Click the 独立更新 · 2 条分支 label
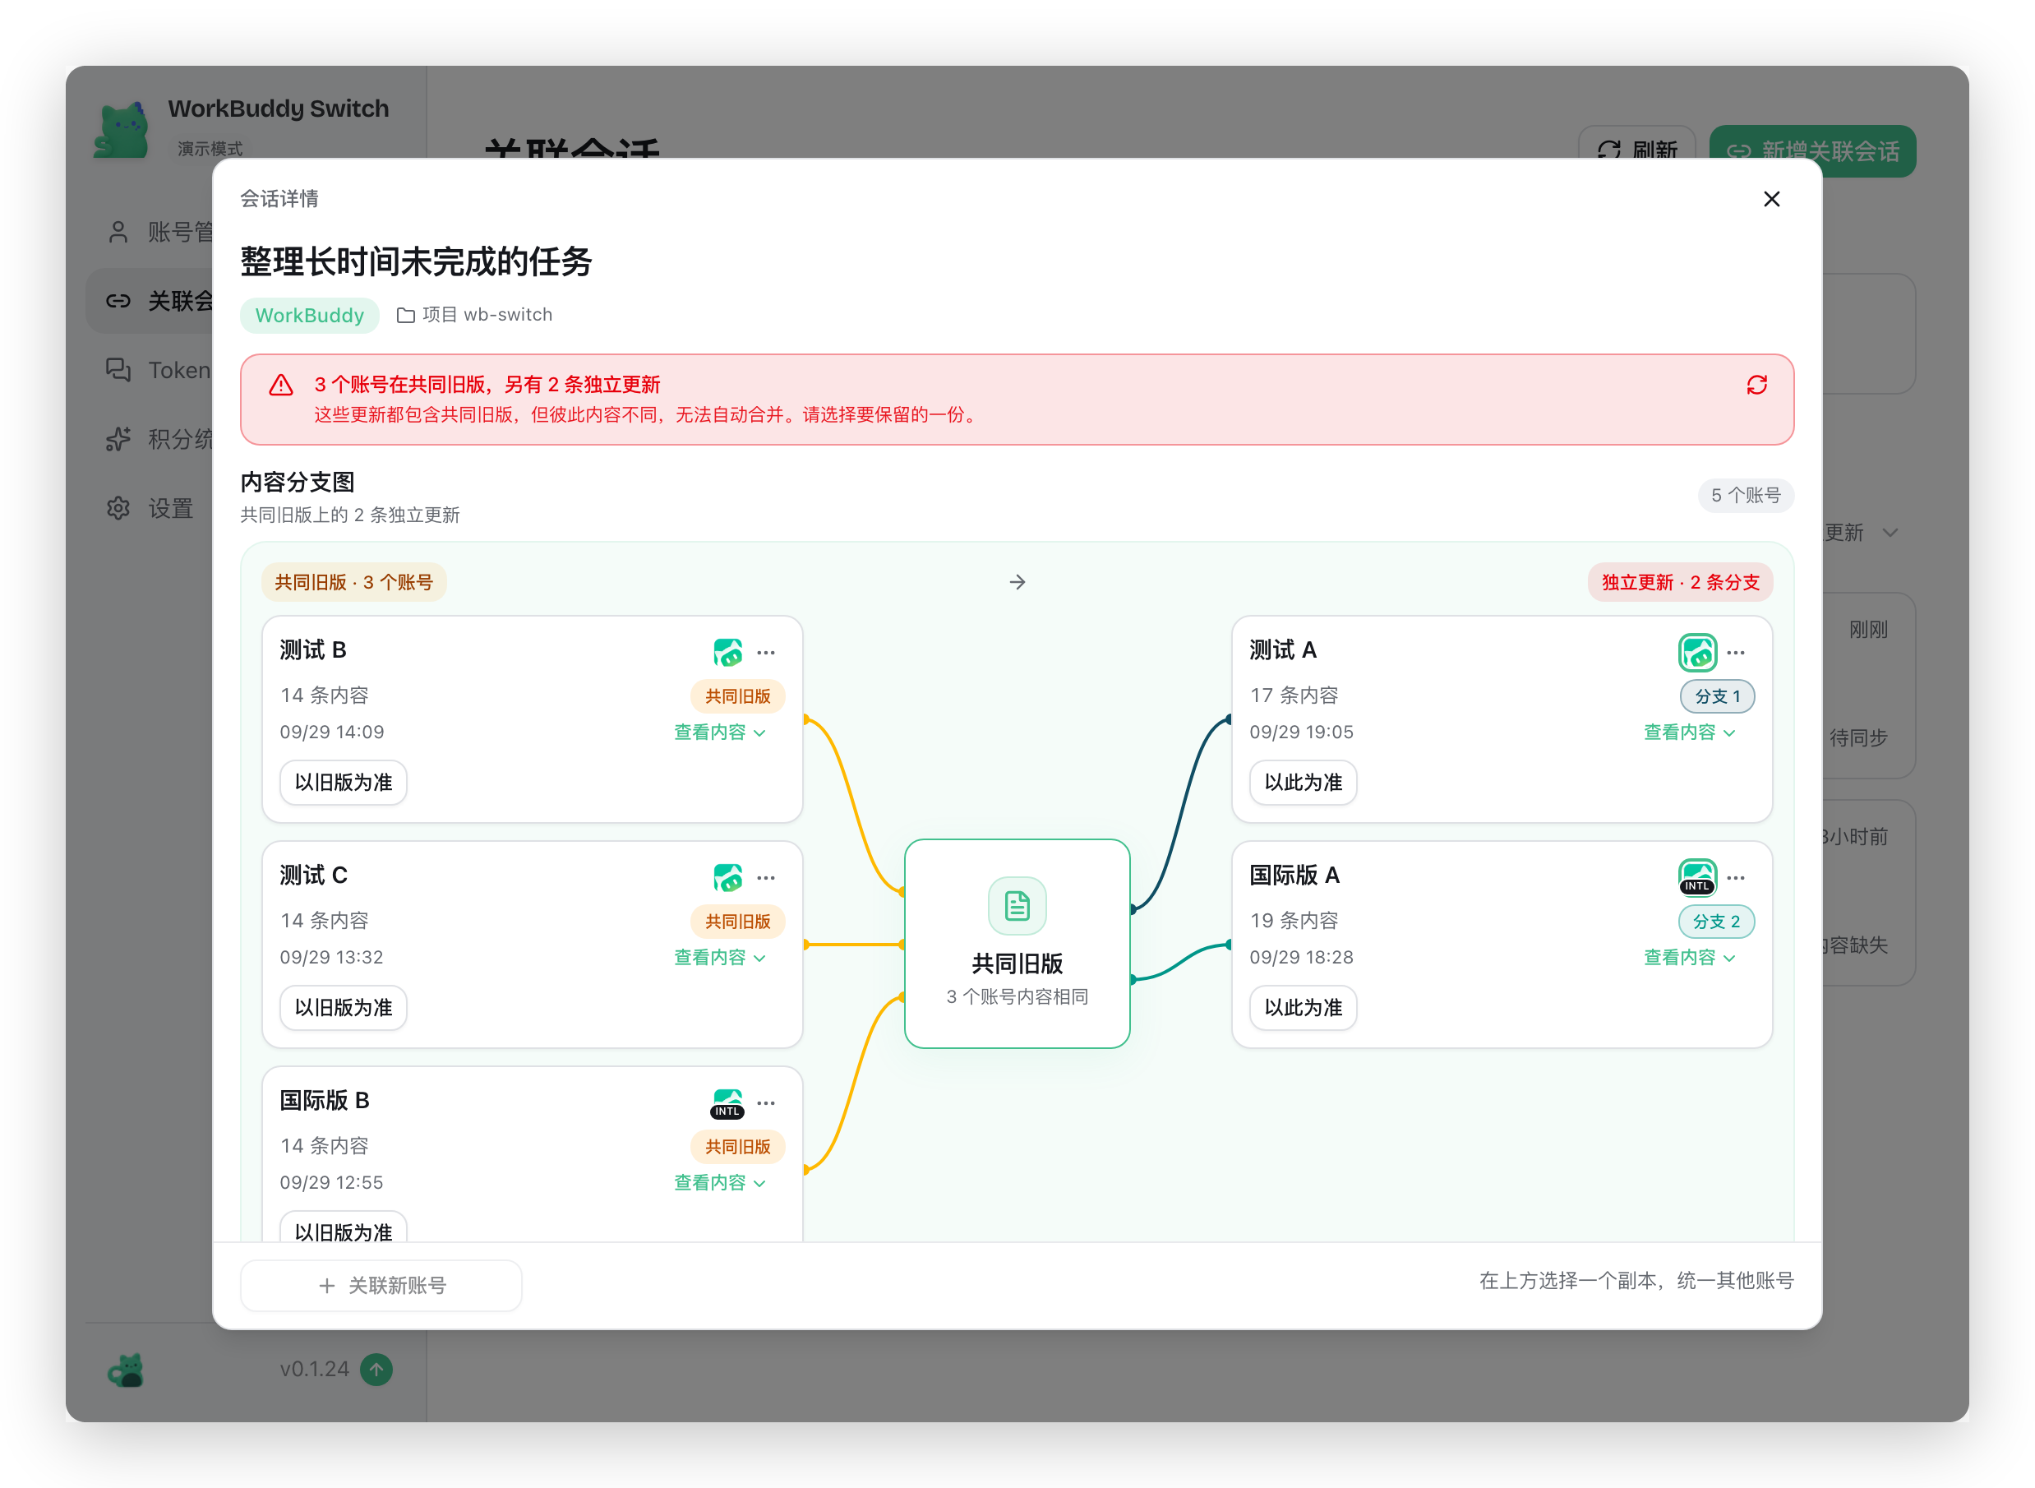2035x1488 pixels. (1680, 582)
